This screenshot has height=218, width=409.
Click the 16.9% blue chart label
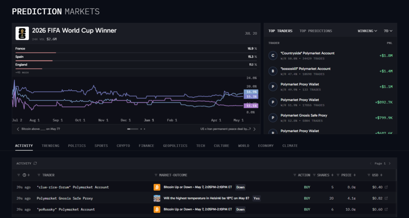tap(252, 92)
